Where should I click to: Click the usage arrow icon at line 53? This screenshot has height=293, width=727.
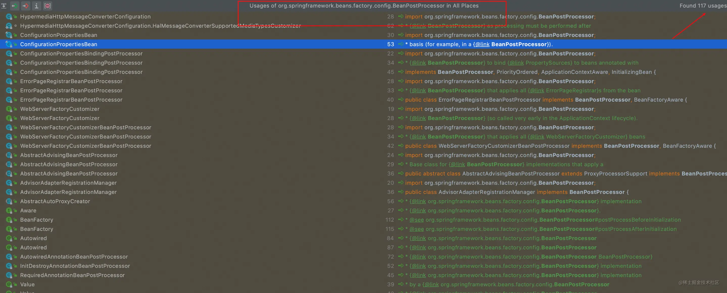tap(401, 44)
